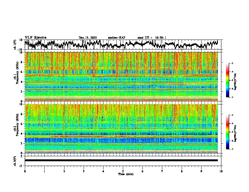The height and width of the screenshot is (192, 249).
Task: Click the "station=KAP" header label
Action: click(117, 38)
